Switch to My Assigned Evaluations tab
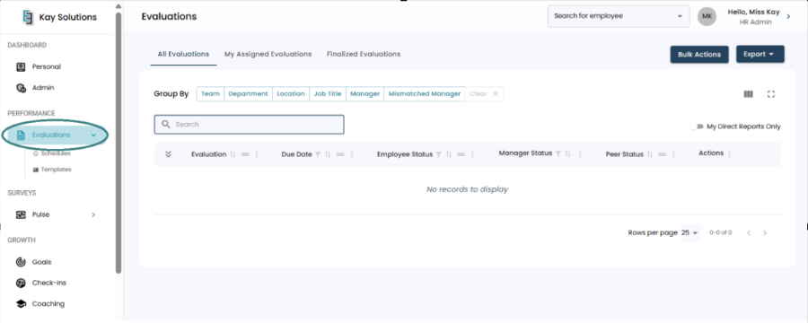The width and height of the screenshot is (808, 323). click(268, 54)
